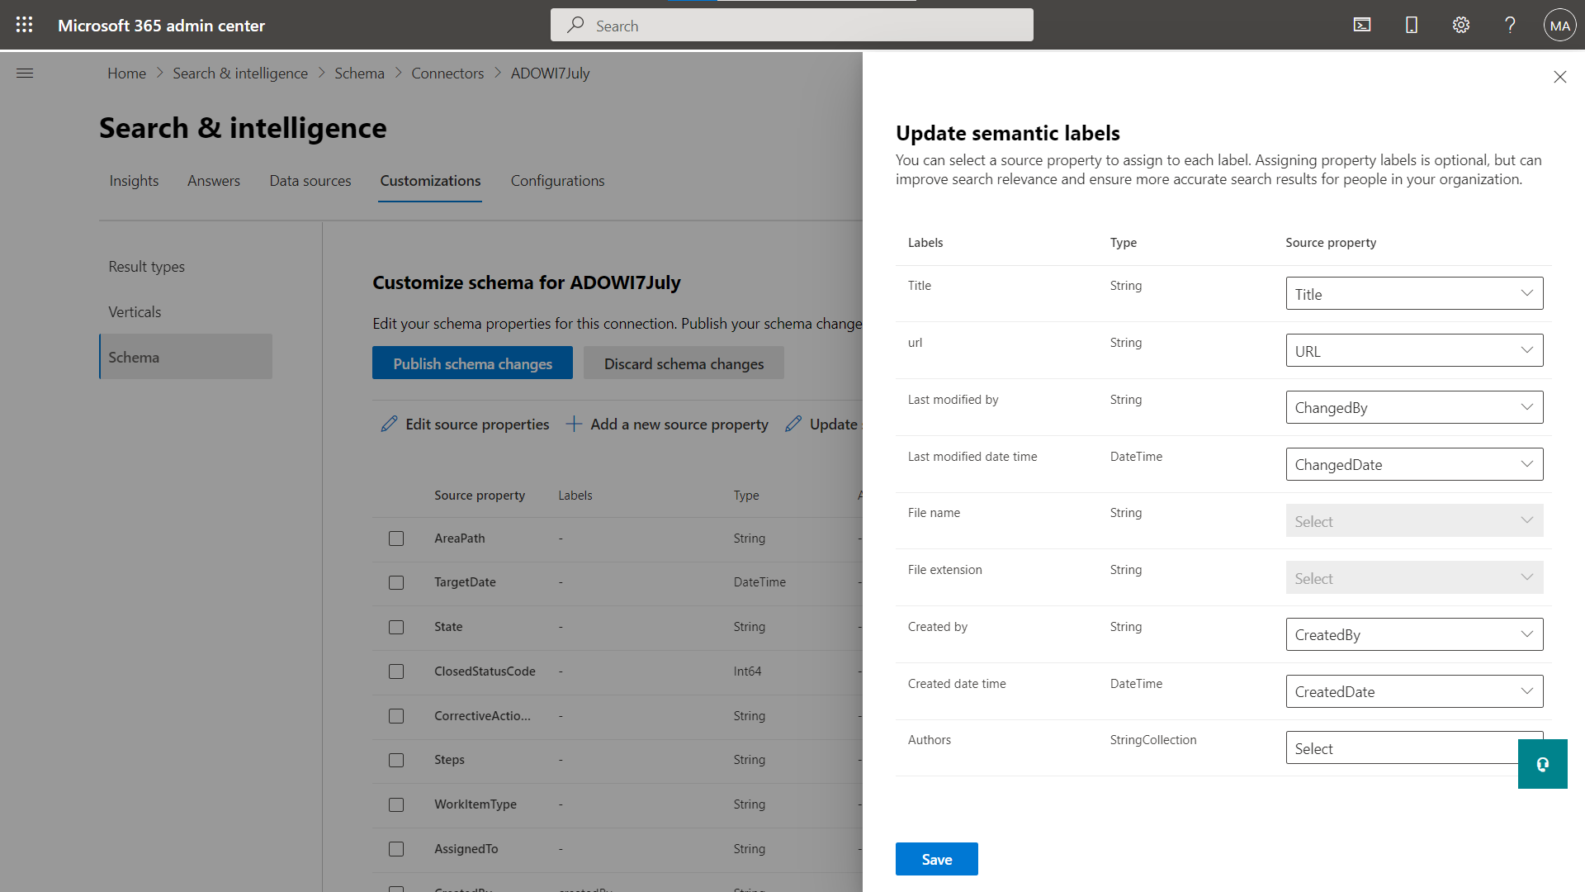Expand the Title source property dropdown
This screenshot has width=1585, height=892.
pyautogui.click(x=1526, y=293)
